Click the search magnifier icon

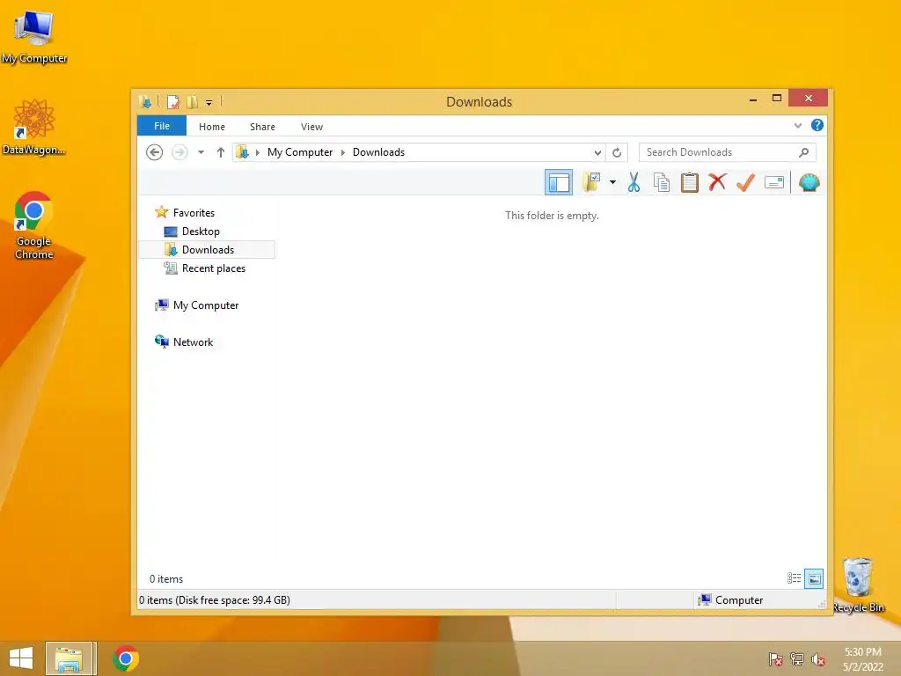(x=803, y=152)
